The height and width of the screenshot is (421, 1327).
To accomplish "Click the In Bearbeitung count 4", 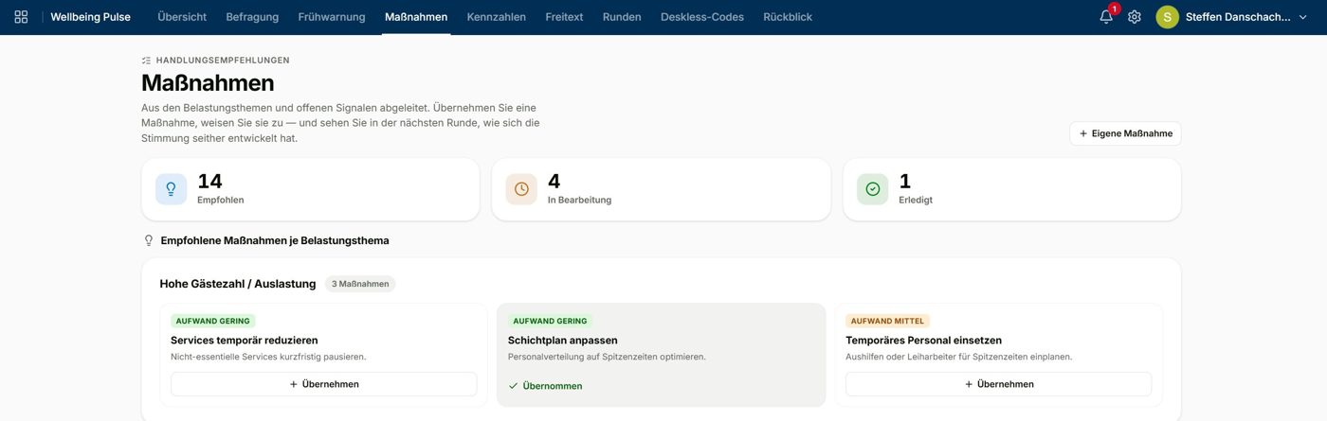I will tap(554, 181).
